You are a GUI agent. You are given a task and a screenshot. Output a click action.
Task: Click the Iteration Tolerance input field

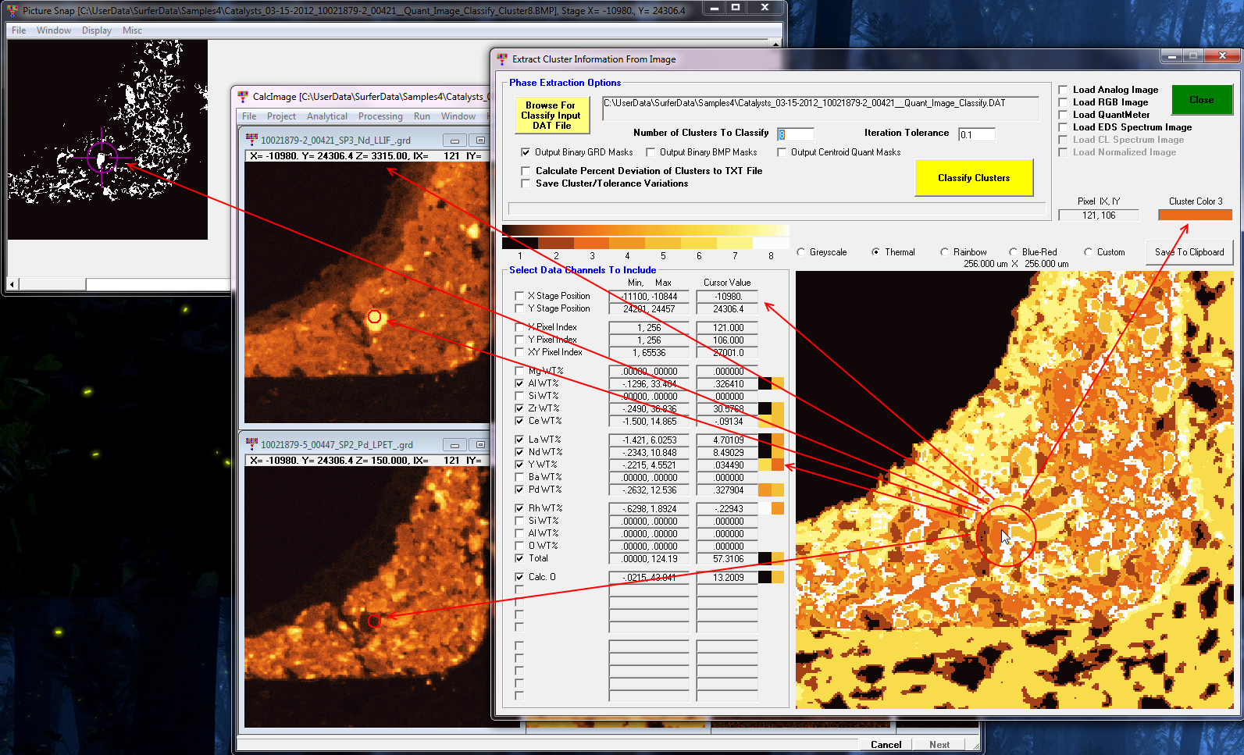pos(976,134)
